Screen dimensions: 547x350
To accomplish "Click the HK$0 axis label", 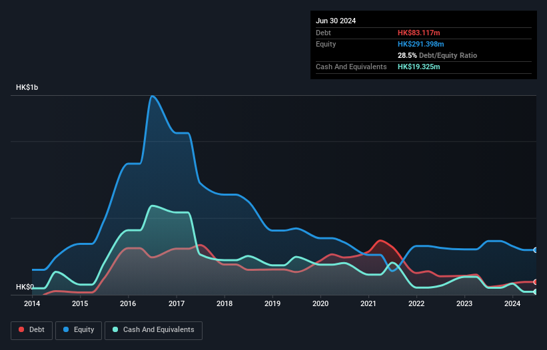I will pyautogui.click(x=25, y=287).
